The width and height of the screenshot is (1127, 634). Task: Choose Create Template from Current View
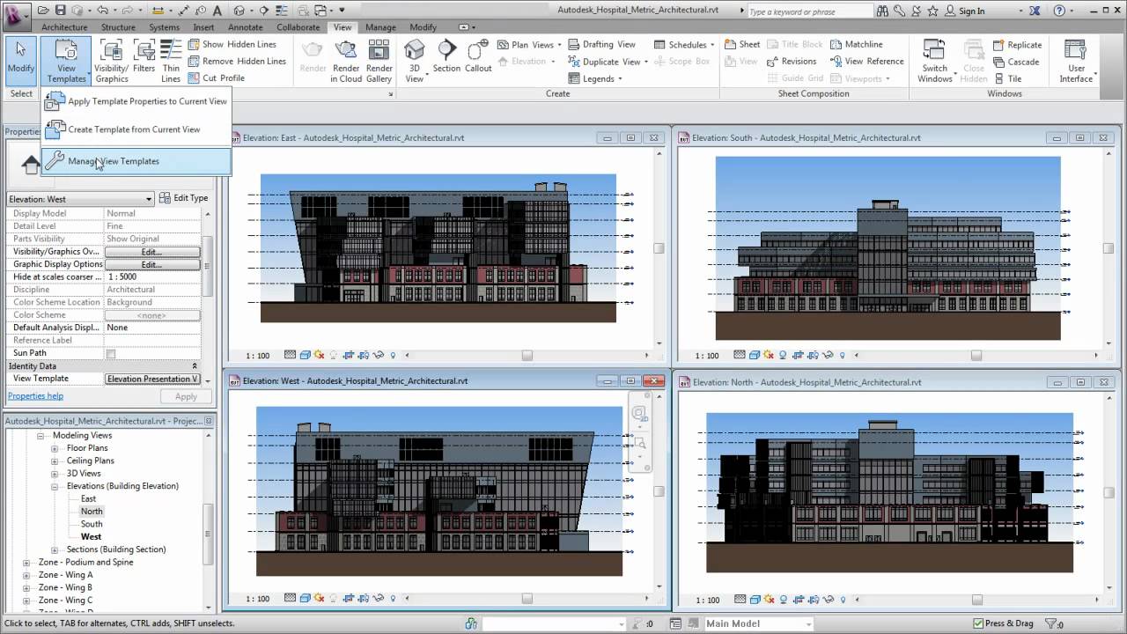136,129
